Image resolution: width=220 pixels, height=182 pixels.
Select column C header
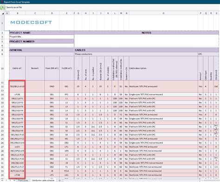point(35,13)
